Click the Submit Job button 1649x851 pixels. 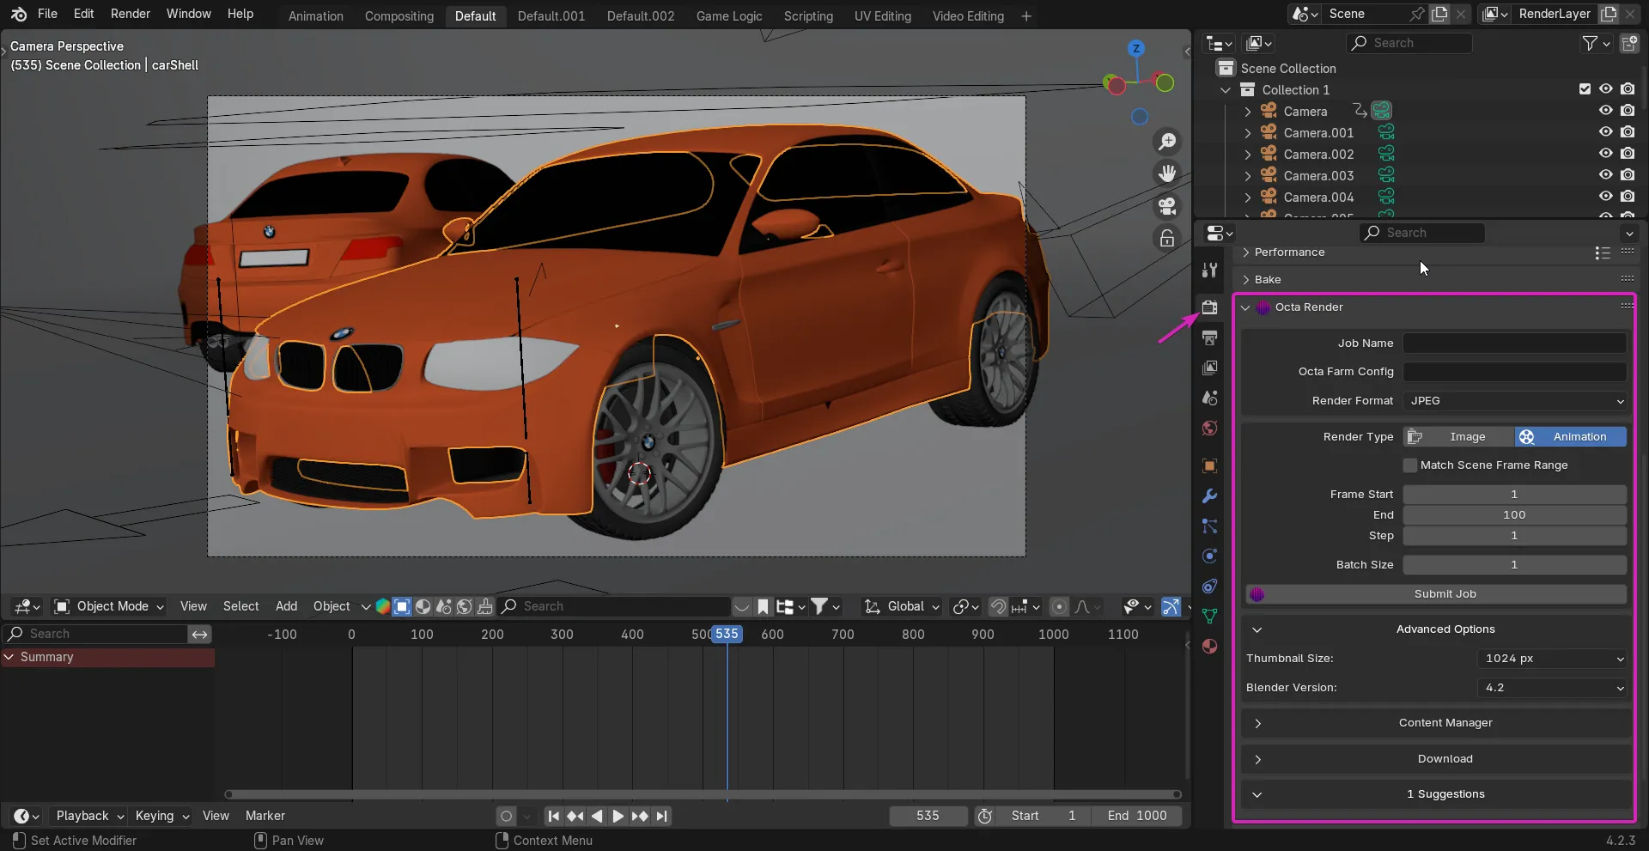1436,594
